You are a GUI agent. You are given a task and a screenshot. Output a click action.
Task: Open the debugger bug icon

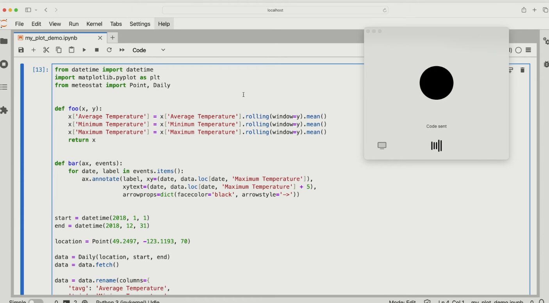pyautogui.click(x=546, y=64)
